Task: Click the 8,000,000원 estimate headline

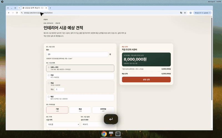Action: pyautogui.click(x=135, y=59)
